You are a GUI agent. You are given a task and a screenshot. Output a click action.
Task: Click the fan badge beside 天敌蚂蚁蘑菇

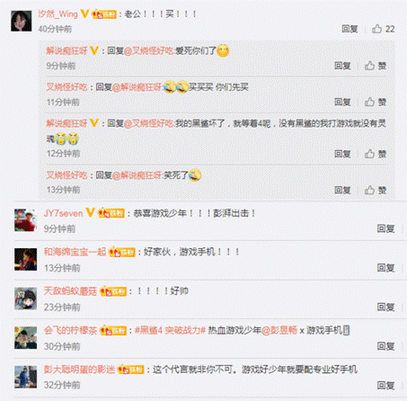(113, 291)
